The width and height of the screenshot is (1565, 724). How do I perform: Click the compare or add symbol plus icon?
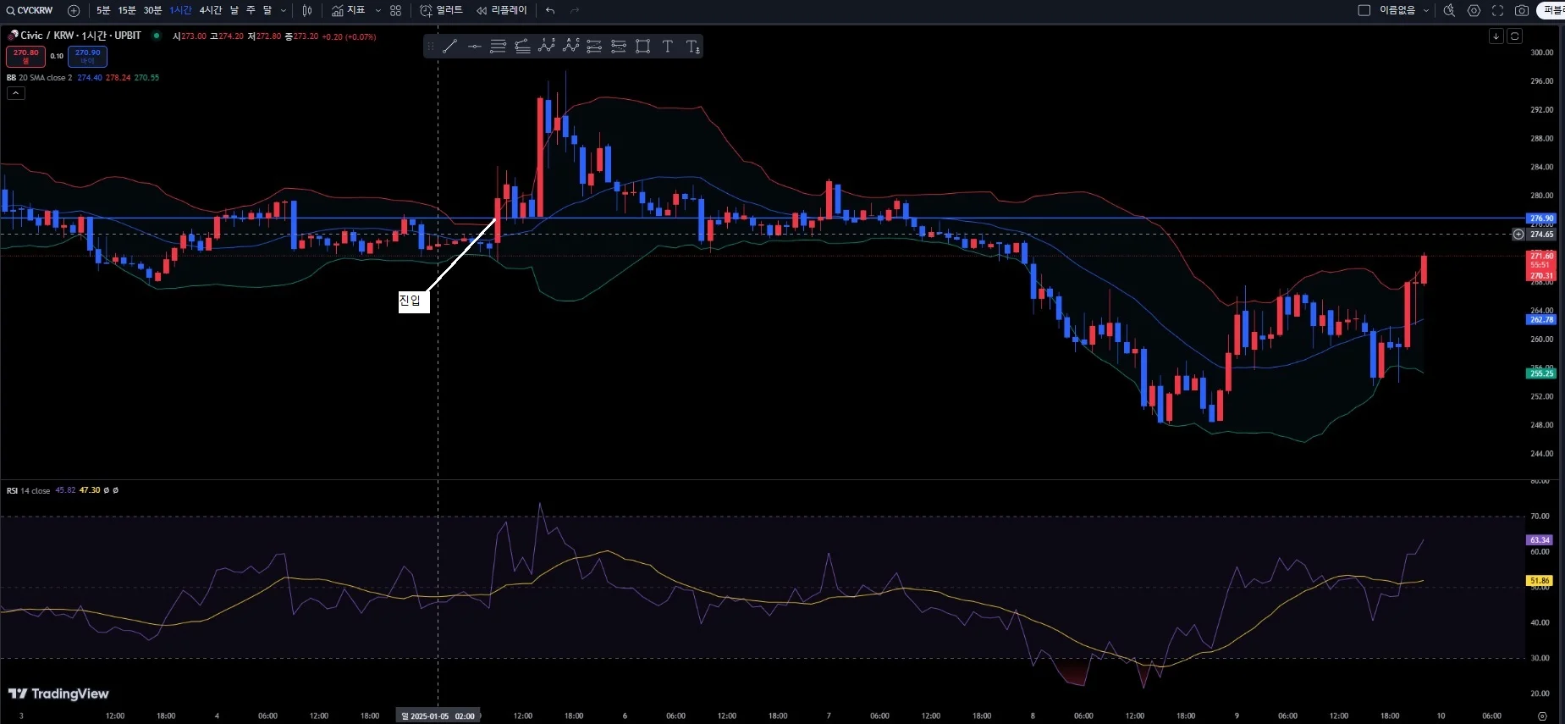point(74,10)
